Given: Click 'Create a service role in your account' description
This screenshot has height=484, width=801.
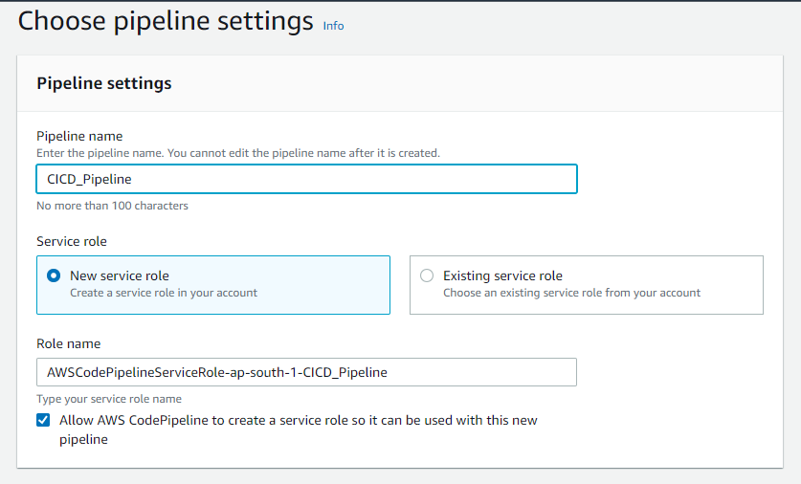Looking at the screenshot, I should [164, 293].
